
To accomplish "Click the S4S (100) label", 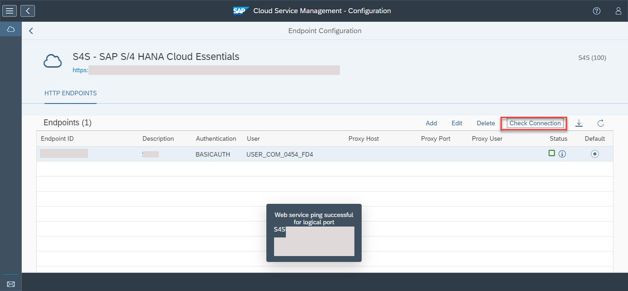I will (x=592, y=58).
